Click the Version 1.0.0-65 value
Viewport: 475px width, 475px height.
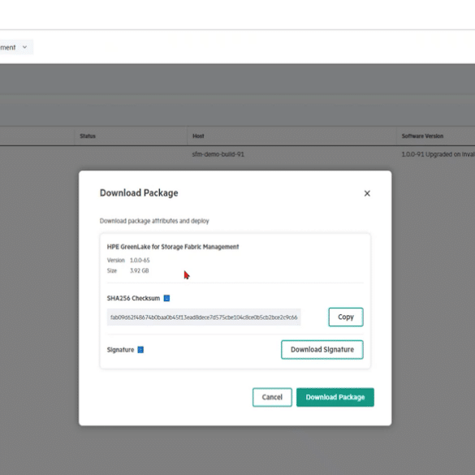140,260
